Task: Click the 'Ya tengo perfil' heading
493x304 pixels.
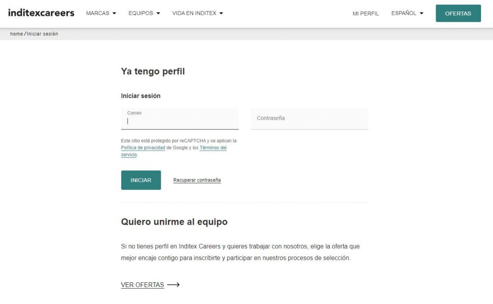Action: coord(153,71)
